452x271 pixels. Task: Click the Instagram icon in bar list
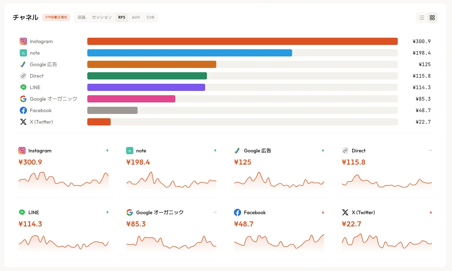click(23, 41)
